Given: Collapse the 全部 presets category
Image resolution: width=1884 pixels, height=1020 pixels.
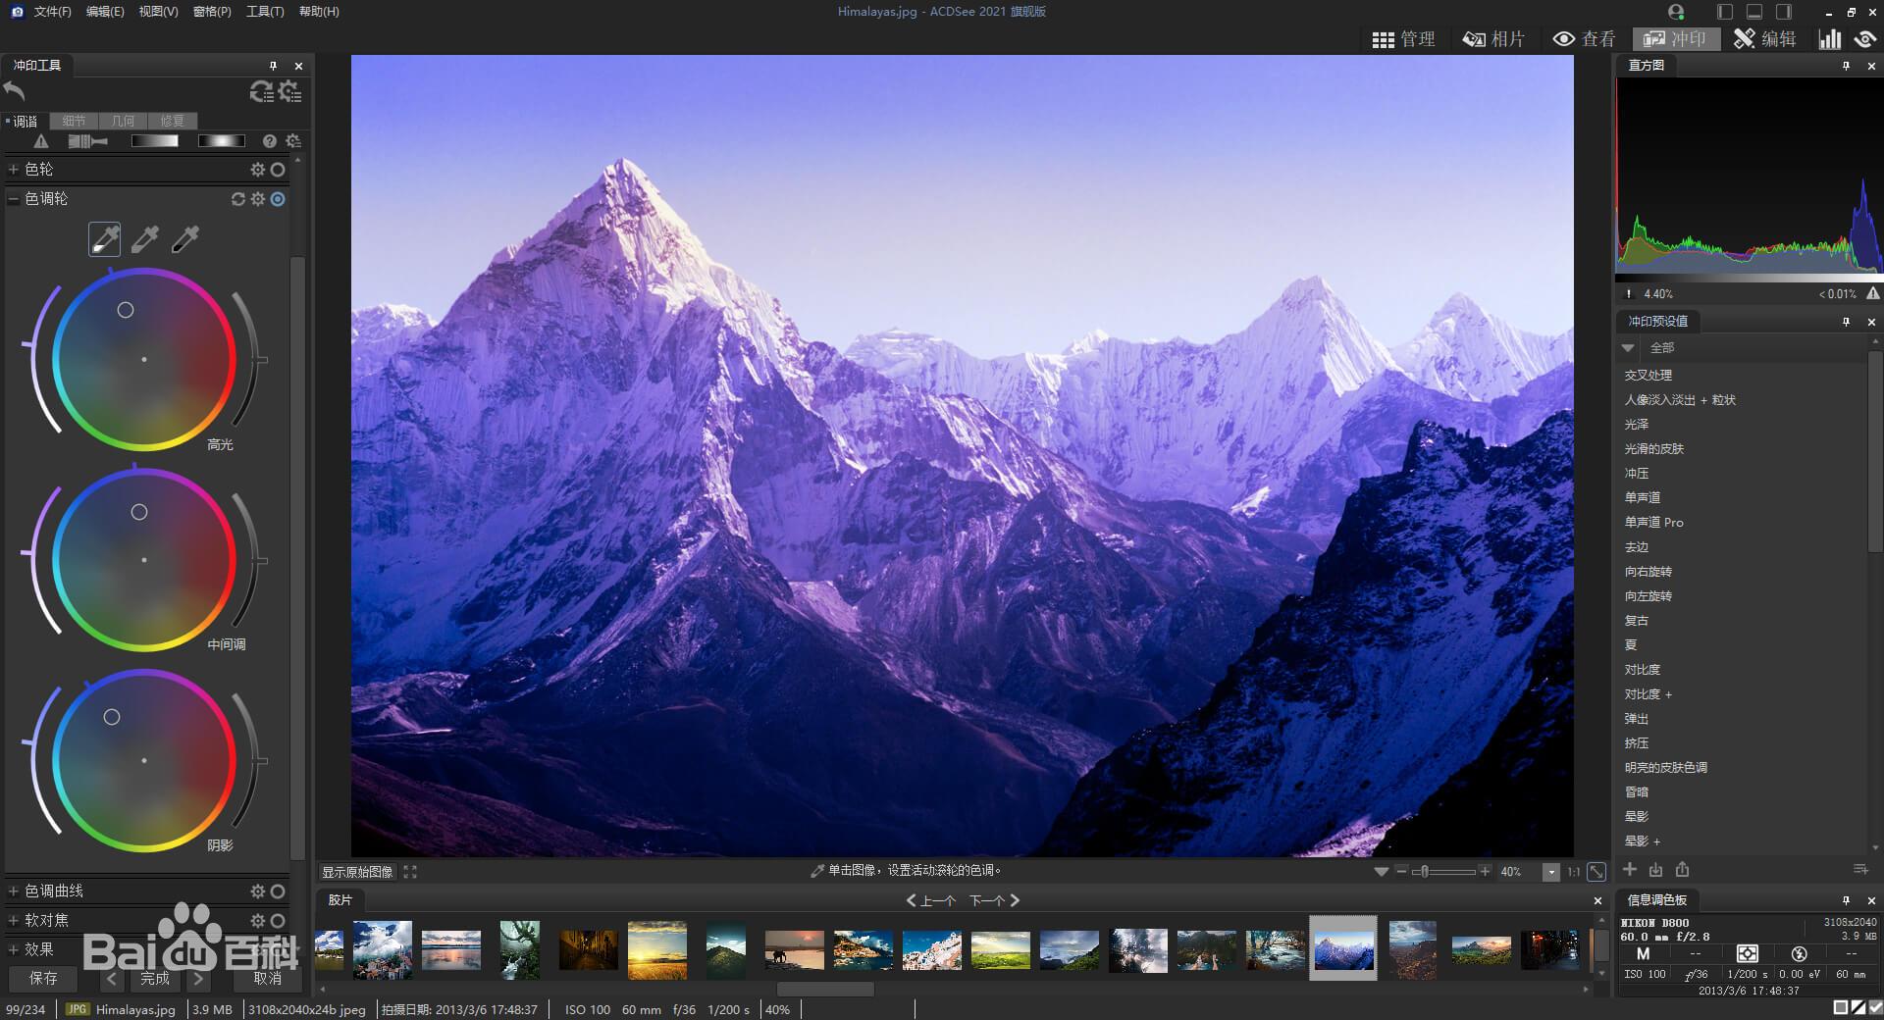Looking at the screenshot, I should (x=1629, y=348).
